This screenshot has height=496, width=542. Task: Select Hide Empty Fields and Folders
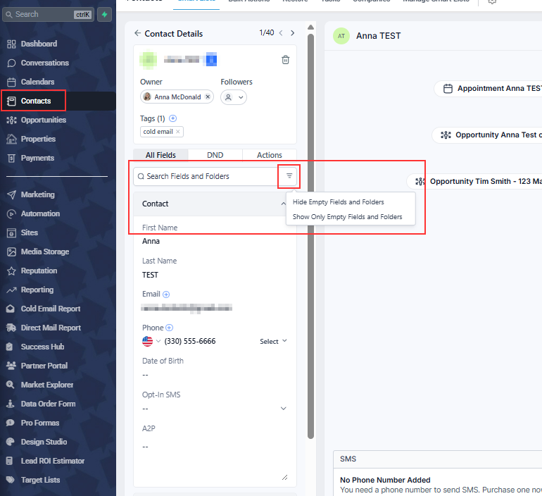click(x=339, y=202)
